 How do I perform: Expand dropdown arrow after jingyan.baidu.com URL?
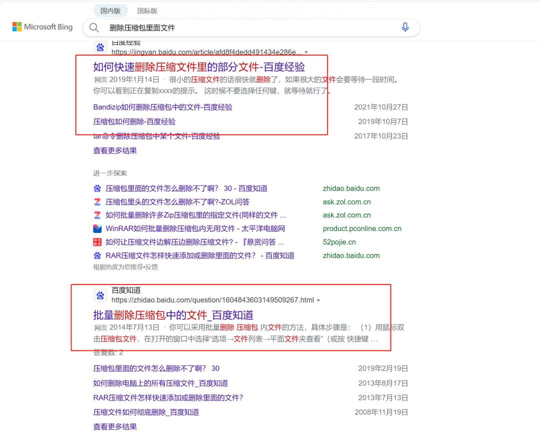point(306,52)
